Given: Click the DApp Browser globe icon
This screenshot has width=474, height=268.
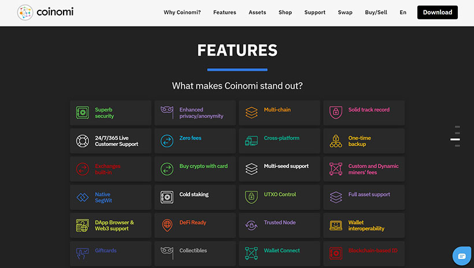Looking at the screenshot, I should [x=83, y=225].
